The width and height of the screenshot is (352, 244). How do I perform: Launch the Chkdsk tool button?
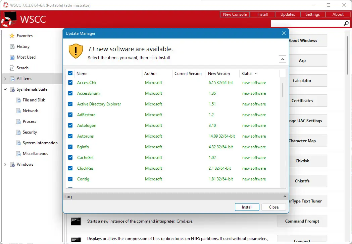[x=307, y=161]
